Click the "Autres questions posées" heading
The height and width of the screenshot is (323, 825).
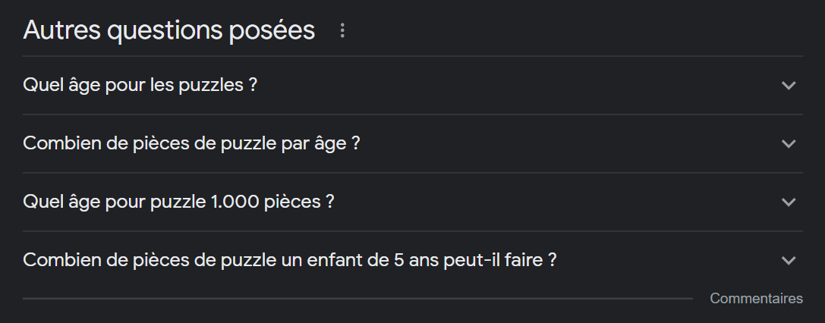pos(169,30)
